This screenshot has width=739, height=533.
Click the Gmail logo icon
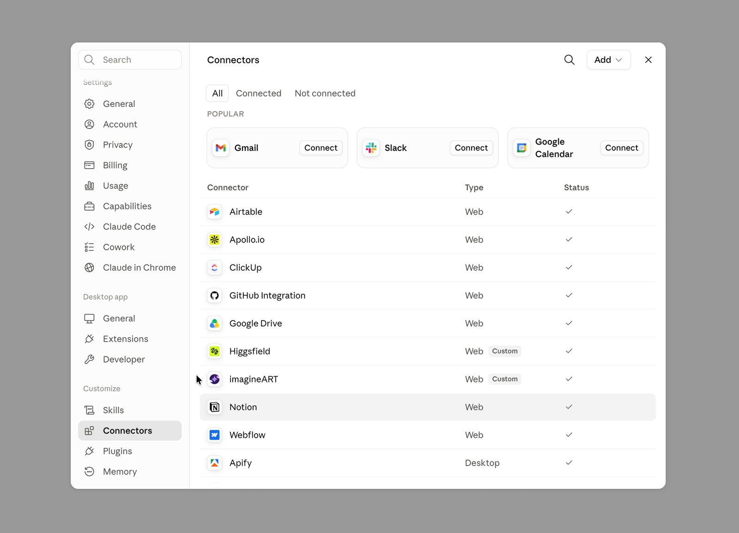click(221, 148)
